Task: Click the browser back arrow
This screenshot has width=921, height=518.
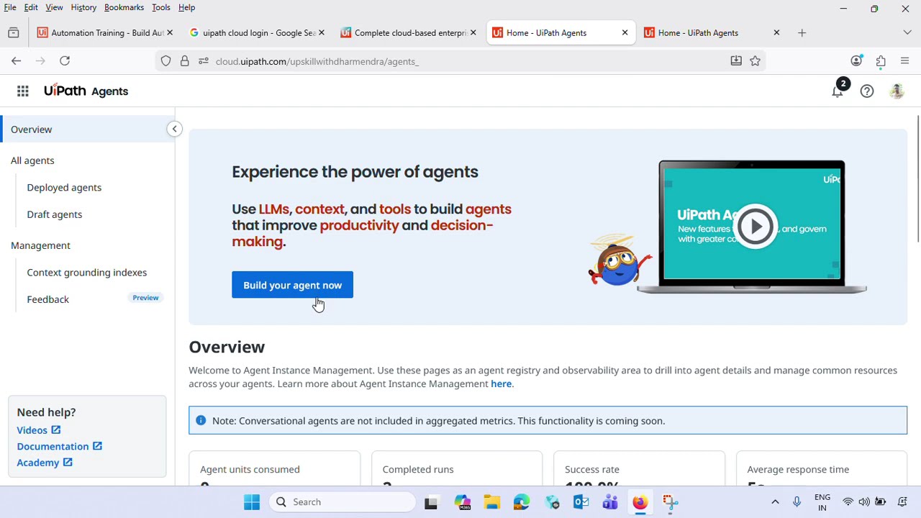Action: [16, 61]
